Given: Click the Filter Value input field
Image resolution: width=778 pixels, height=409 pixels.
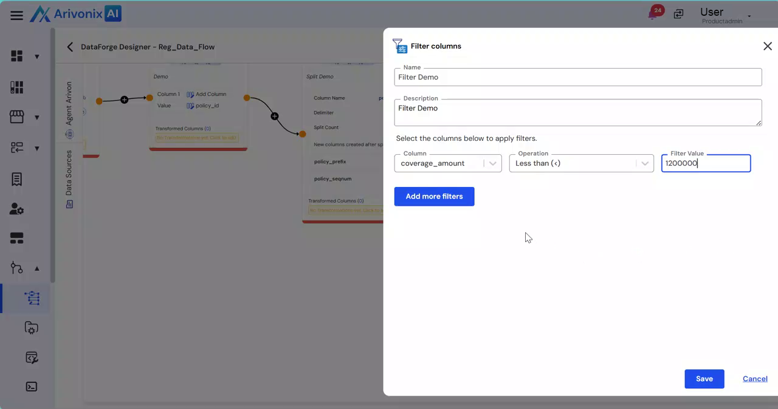Looking at the screenshot, I should [705, 163].
